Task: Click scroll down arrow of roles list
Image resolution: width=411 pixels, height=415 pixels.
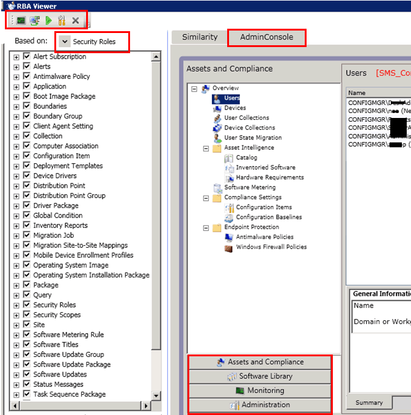Action: point(156,396)
